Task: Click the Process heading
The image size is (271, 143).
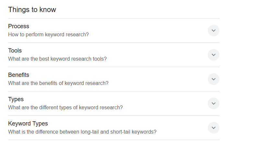Action: pyautogui.click(x=18, y=26)
